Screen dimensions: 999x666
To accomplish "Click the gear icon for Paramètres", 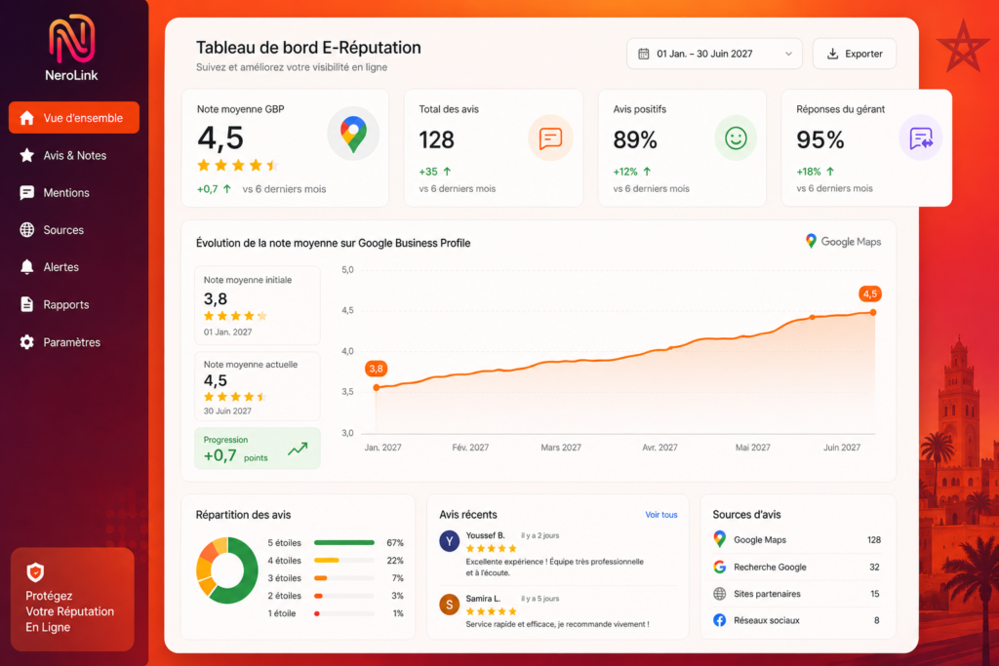I will point(26,342).
